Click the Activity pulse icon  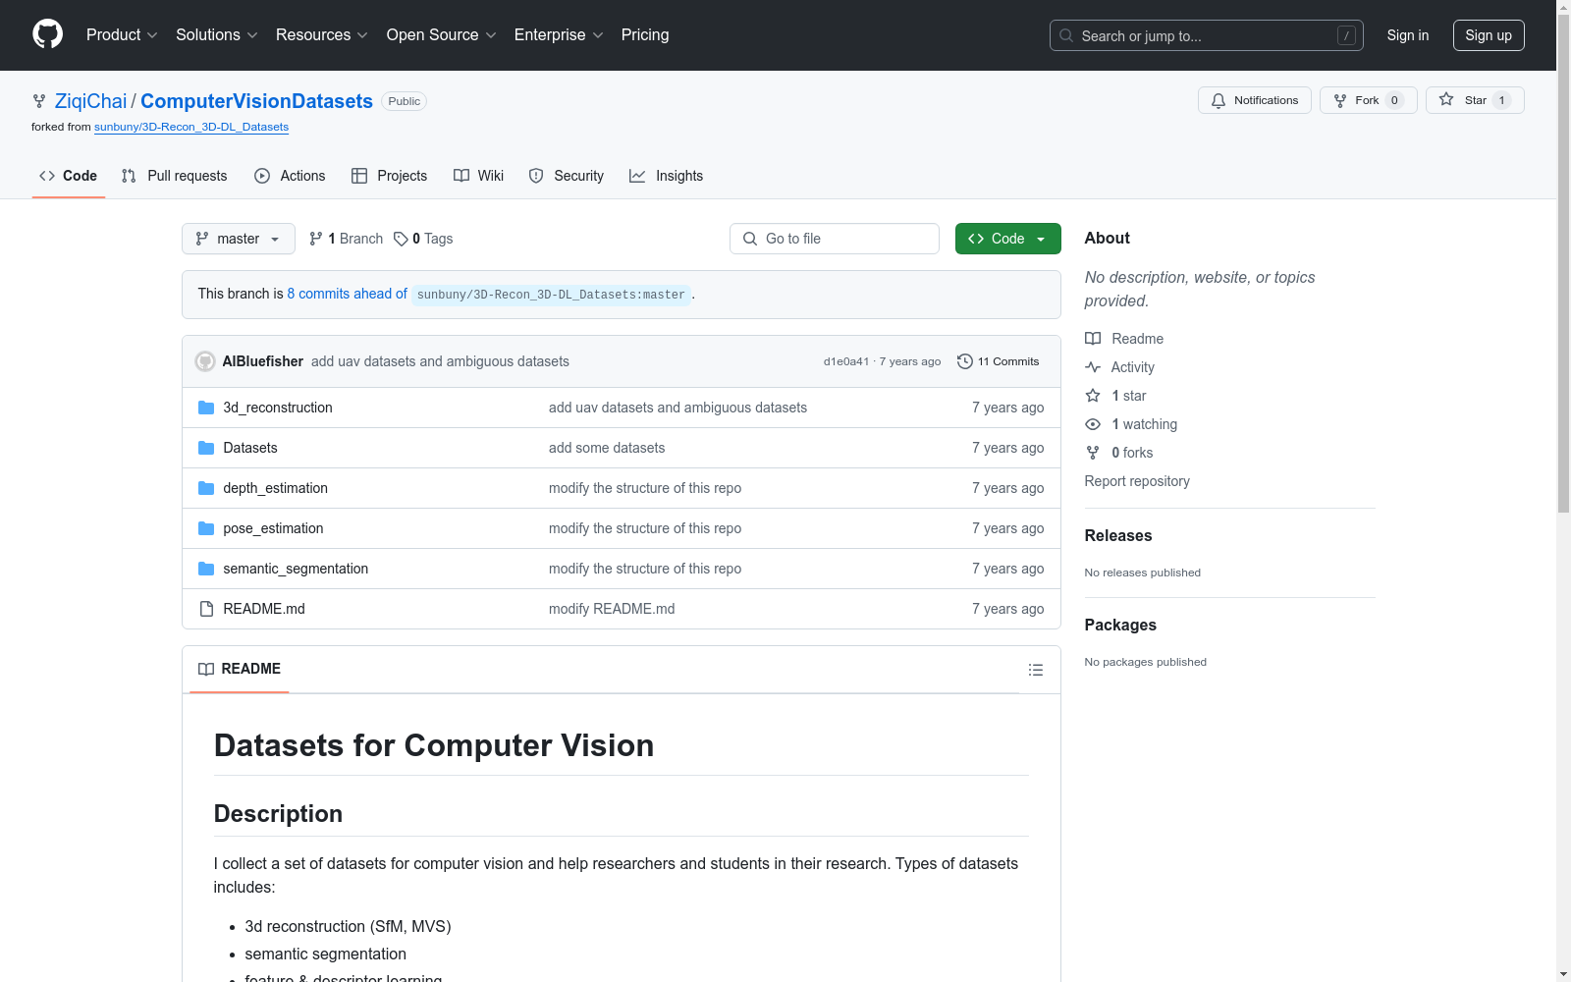1093,367
